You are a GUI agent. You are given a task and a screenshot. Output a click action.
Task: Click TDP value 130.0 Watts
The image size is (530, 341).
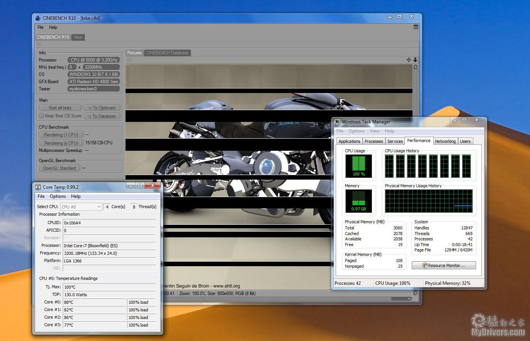point(109,295)
